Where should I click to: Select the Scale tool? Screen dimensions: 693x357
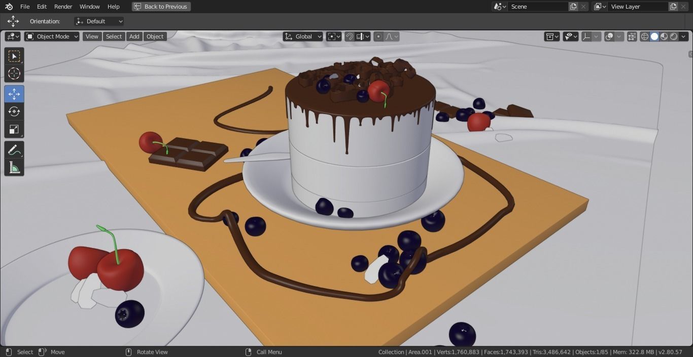click(x=14, y=130)
